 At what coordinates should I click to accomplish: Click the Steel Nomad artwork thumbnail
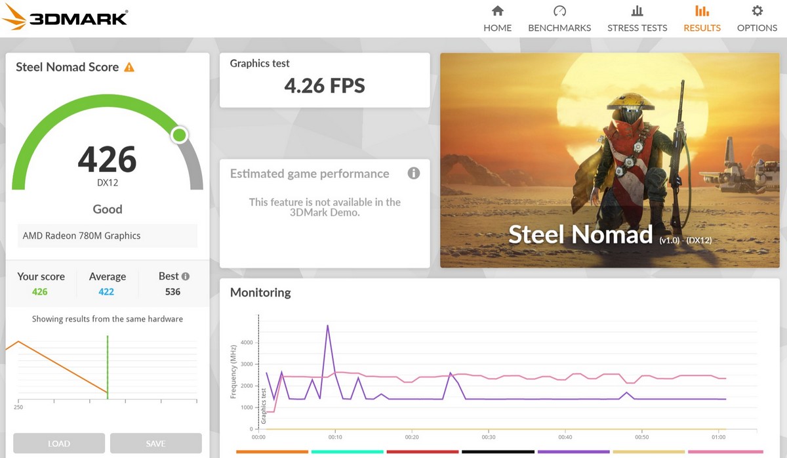coord(609,160)
